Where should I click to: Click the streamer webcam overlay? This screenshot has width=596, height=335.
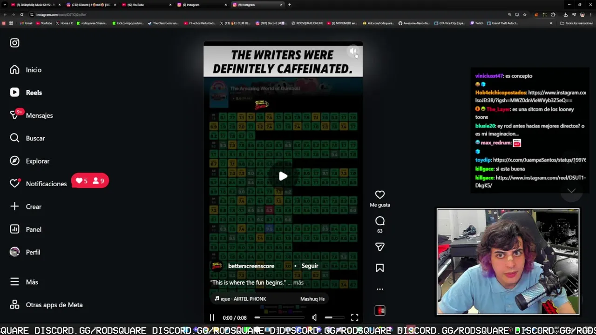click(508, 261)
